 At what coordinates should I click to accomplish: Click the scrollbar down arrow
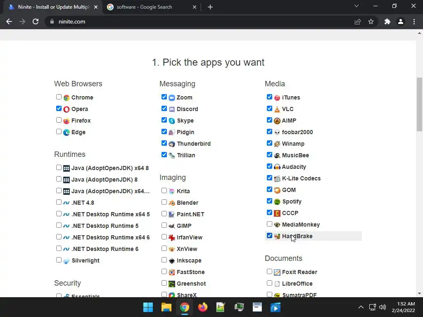[x=419, y=294]
